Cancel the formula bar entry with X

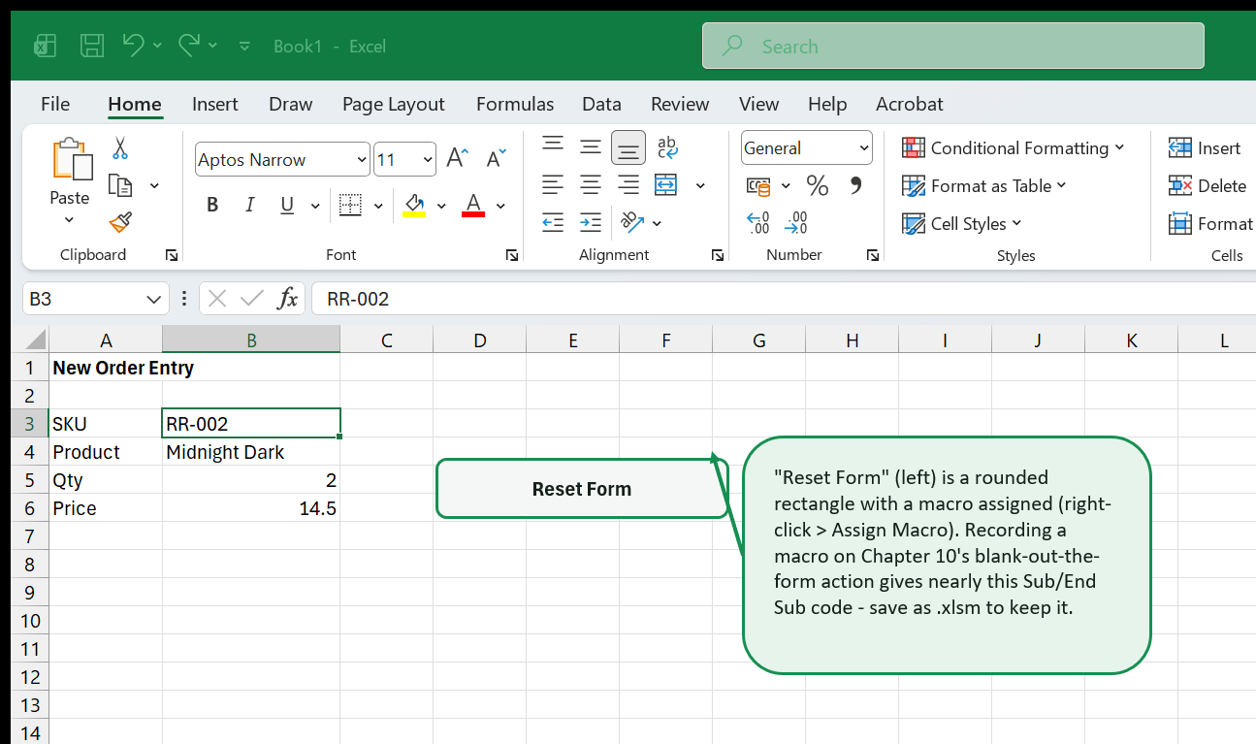tap(217, 299)
